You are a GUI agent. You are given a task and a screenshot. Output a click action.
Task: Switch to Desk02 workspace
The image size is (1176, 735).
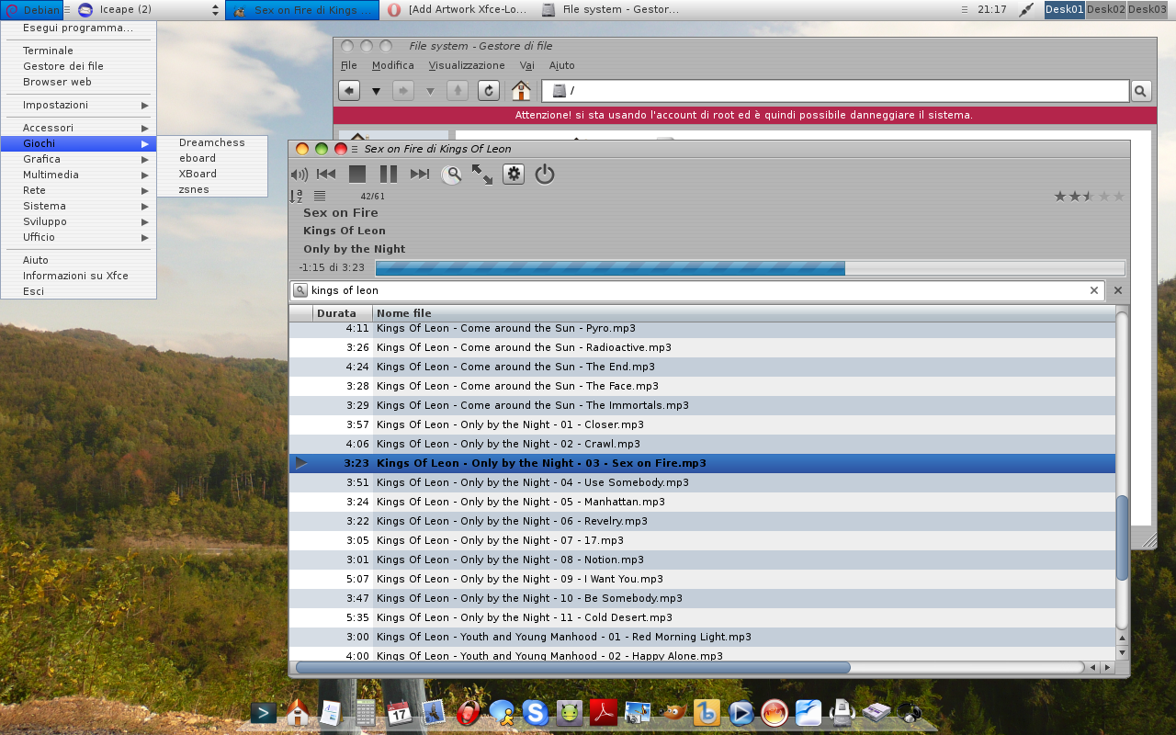tap(1105, 9)
